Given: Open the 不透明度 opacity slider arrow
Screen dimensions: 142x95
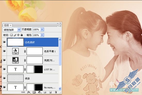Looking at the screenshot, I should pos(42,29).
